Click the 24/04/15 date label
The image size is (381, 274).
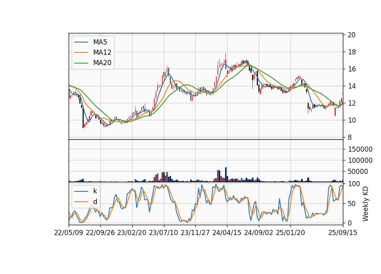[227, 233]
